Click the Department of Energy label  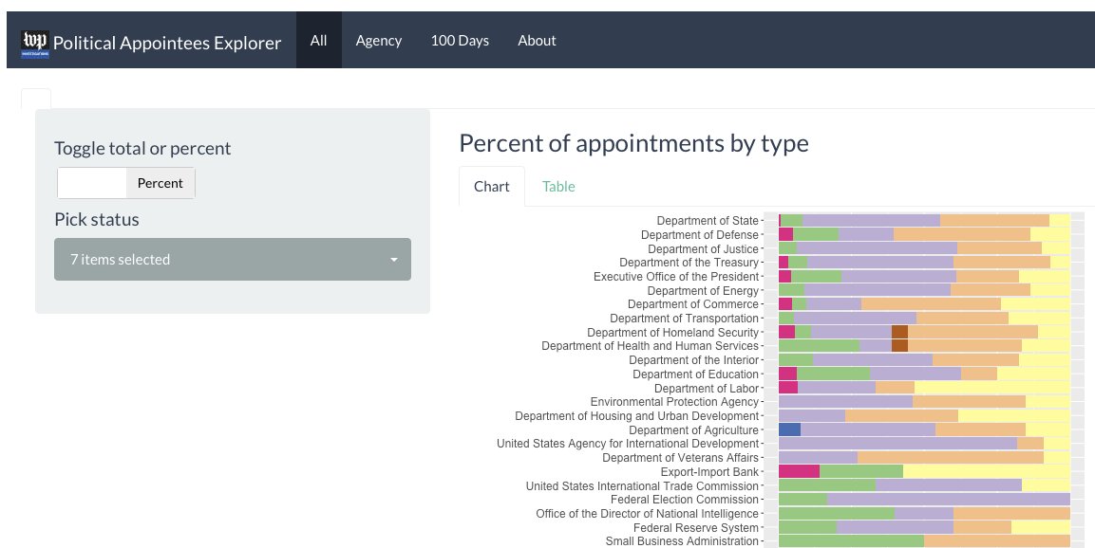tap(703, 291)
